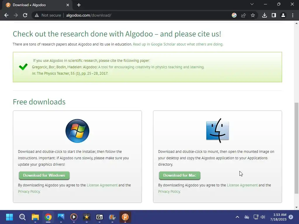Open the Chrome profile menu

point(283,15)
